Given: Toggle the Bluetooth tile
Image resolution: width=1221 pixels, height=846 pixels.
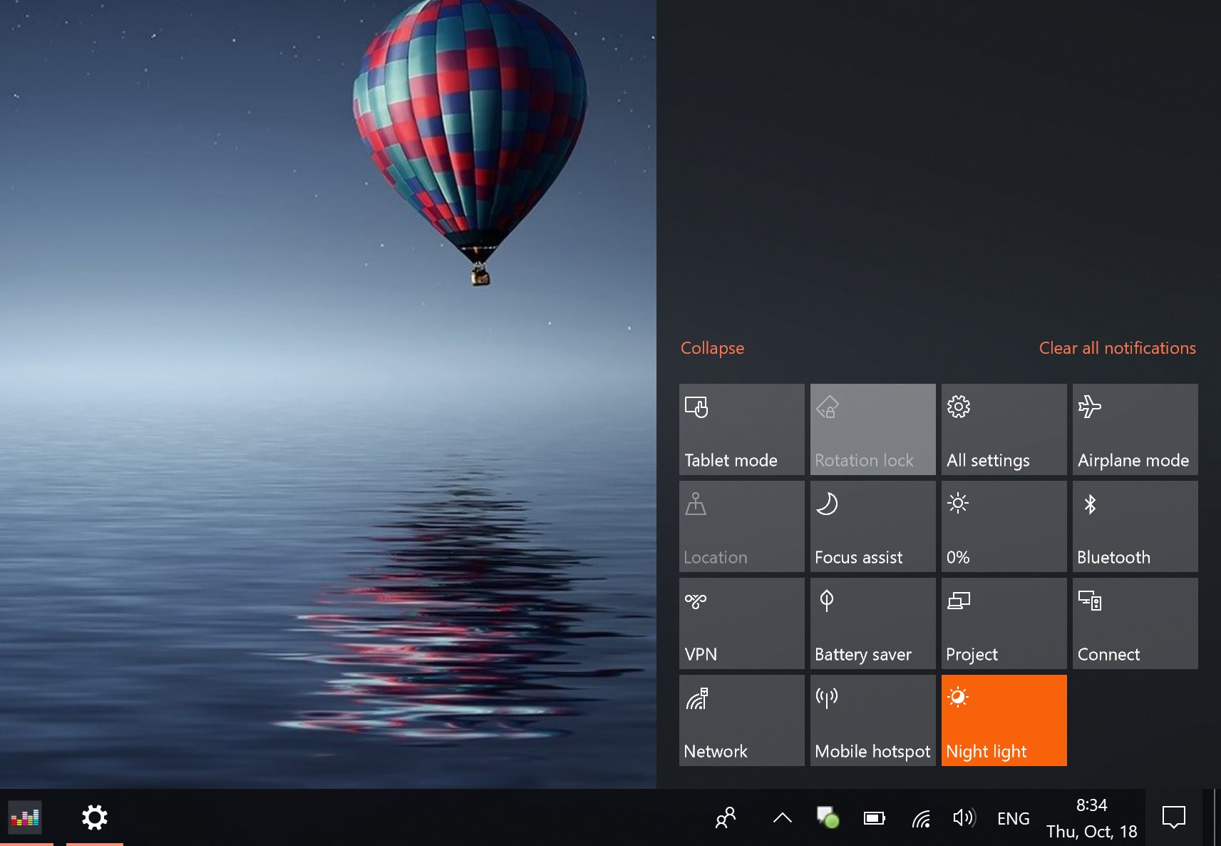Looking at the screenshot, I should click(1135, 526).
